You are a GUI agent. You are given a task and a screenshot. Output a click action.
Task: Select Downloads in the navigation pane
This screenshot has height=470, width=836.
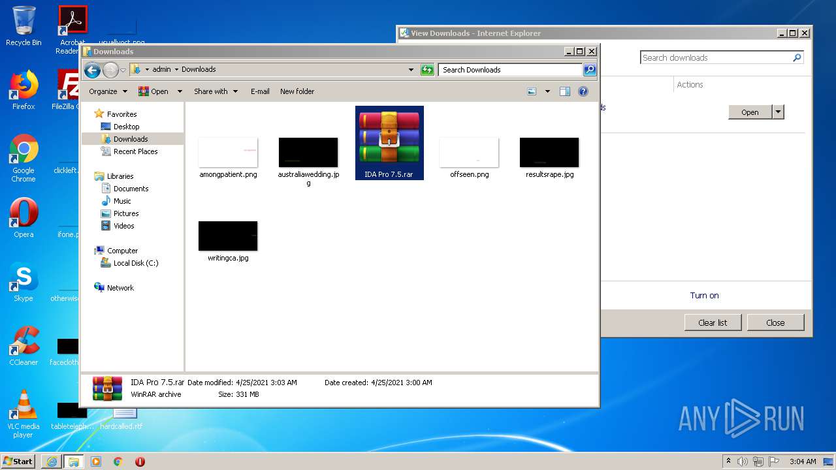click(131, 139)
